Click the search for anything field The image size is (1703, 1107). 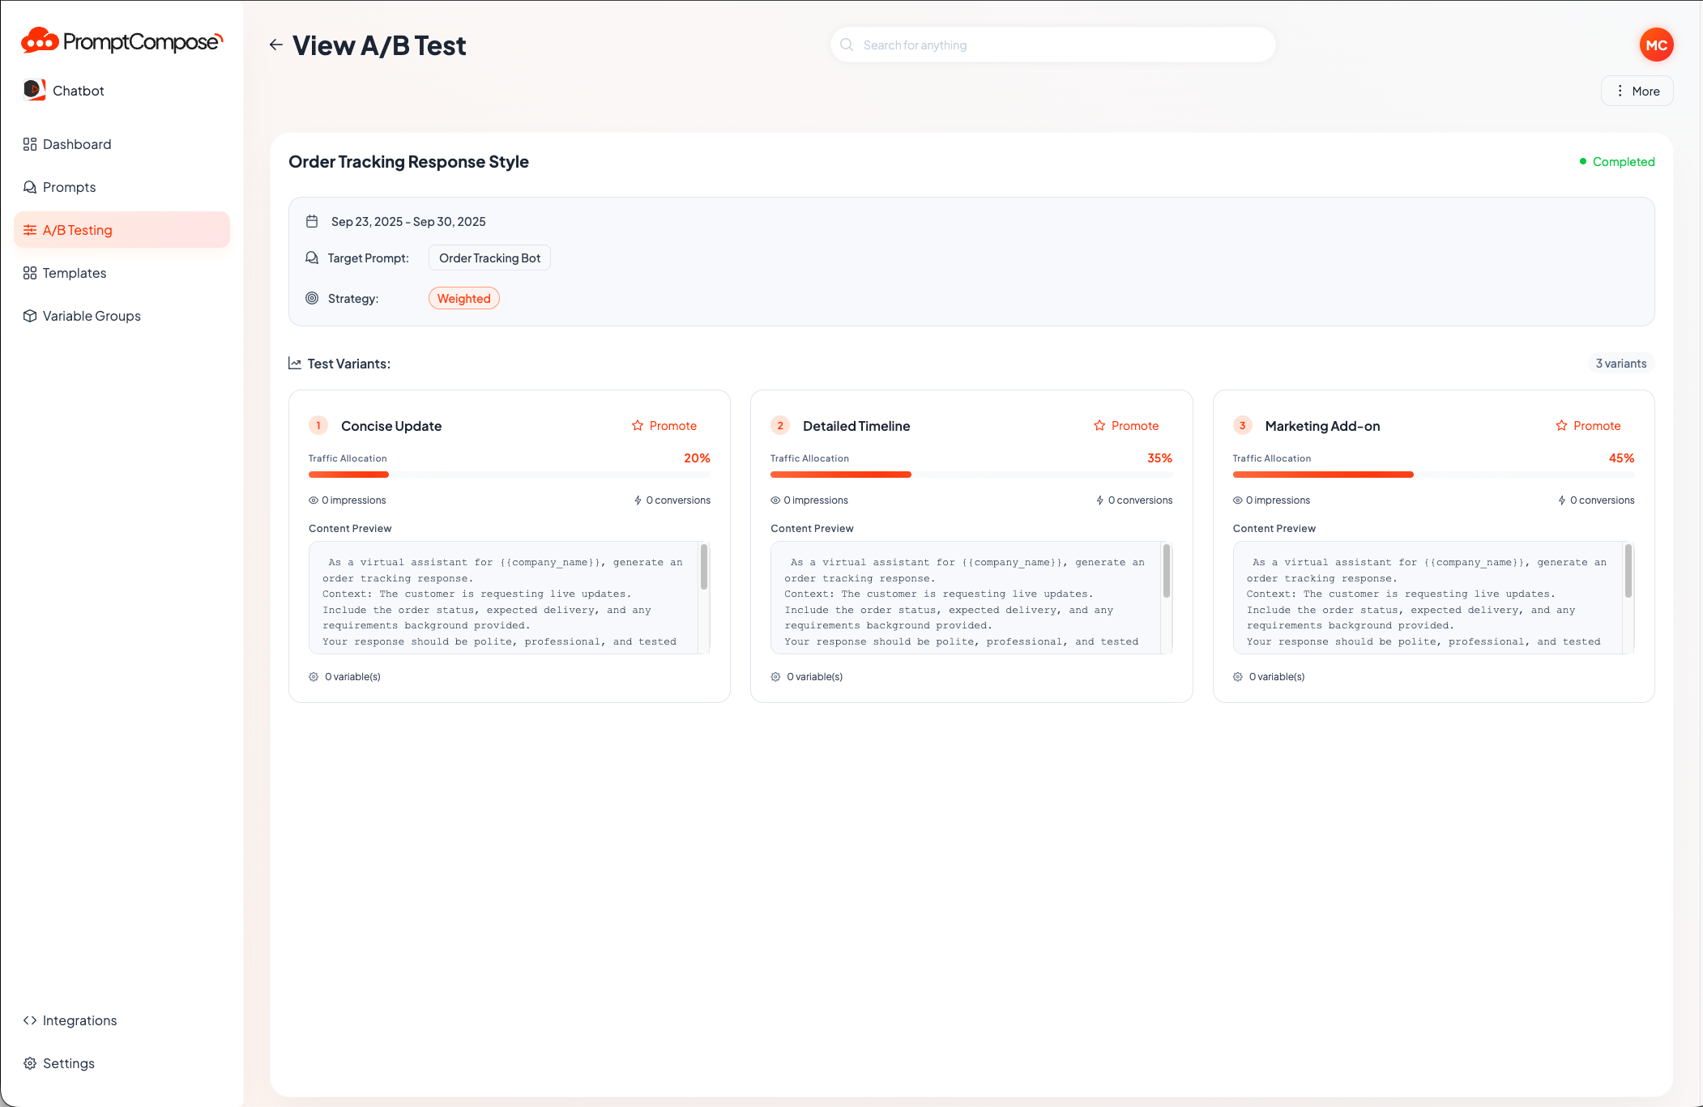point(1052,45)
